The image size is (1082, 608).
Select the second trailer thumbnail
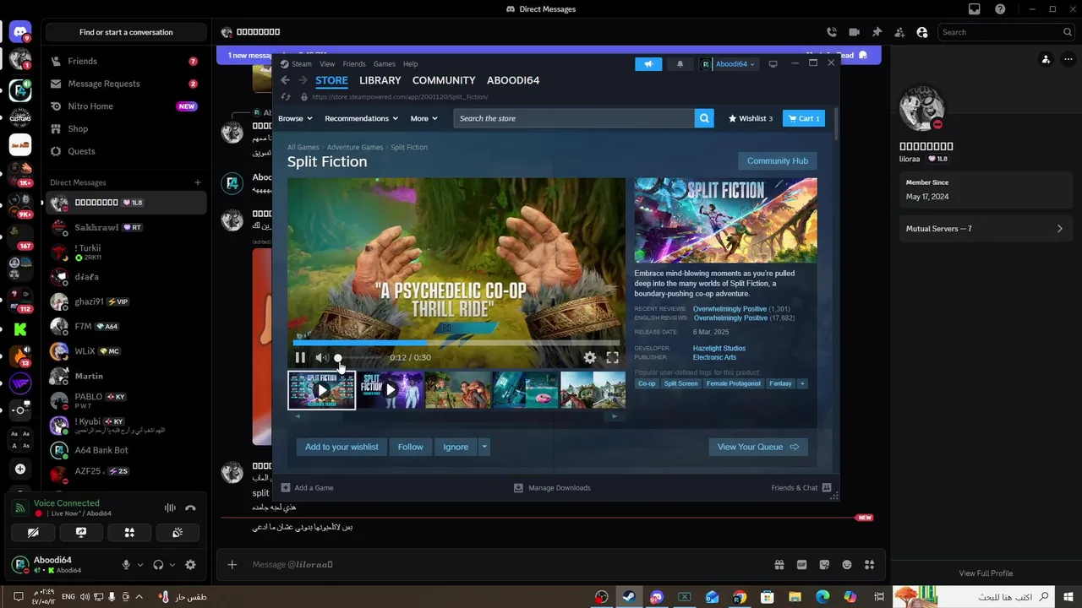390,390
